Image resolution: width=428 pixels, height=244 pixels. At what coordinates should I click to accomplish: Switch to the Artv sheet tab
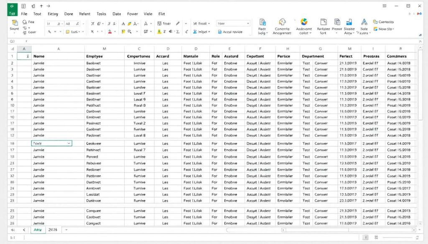tap(38, 230)
